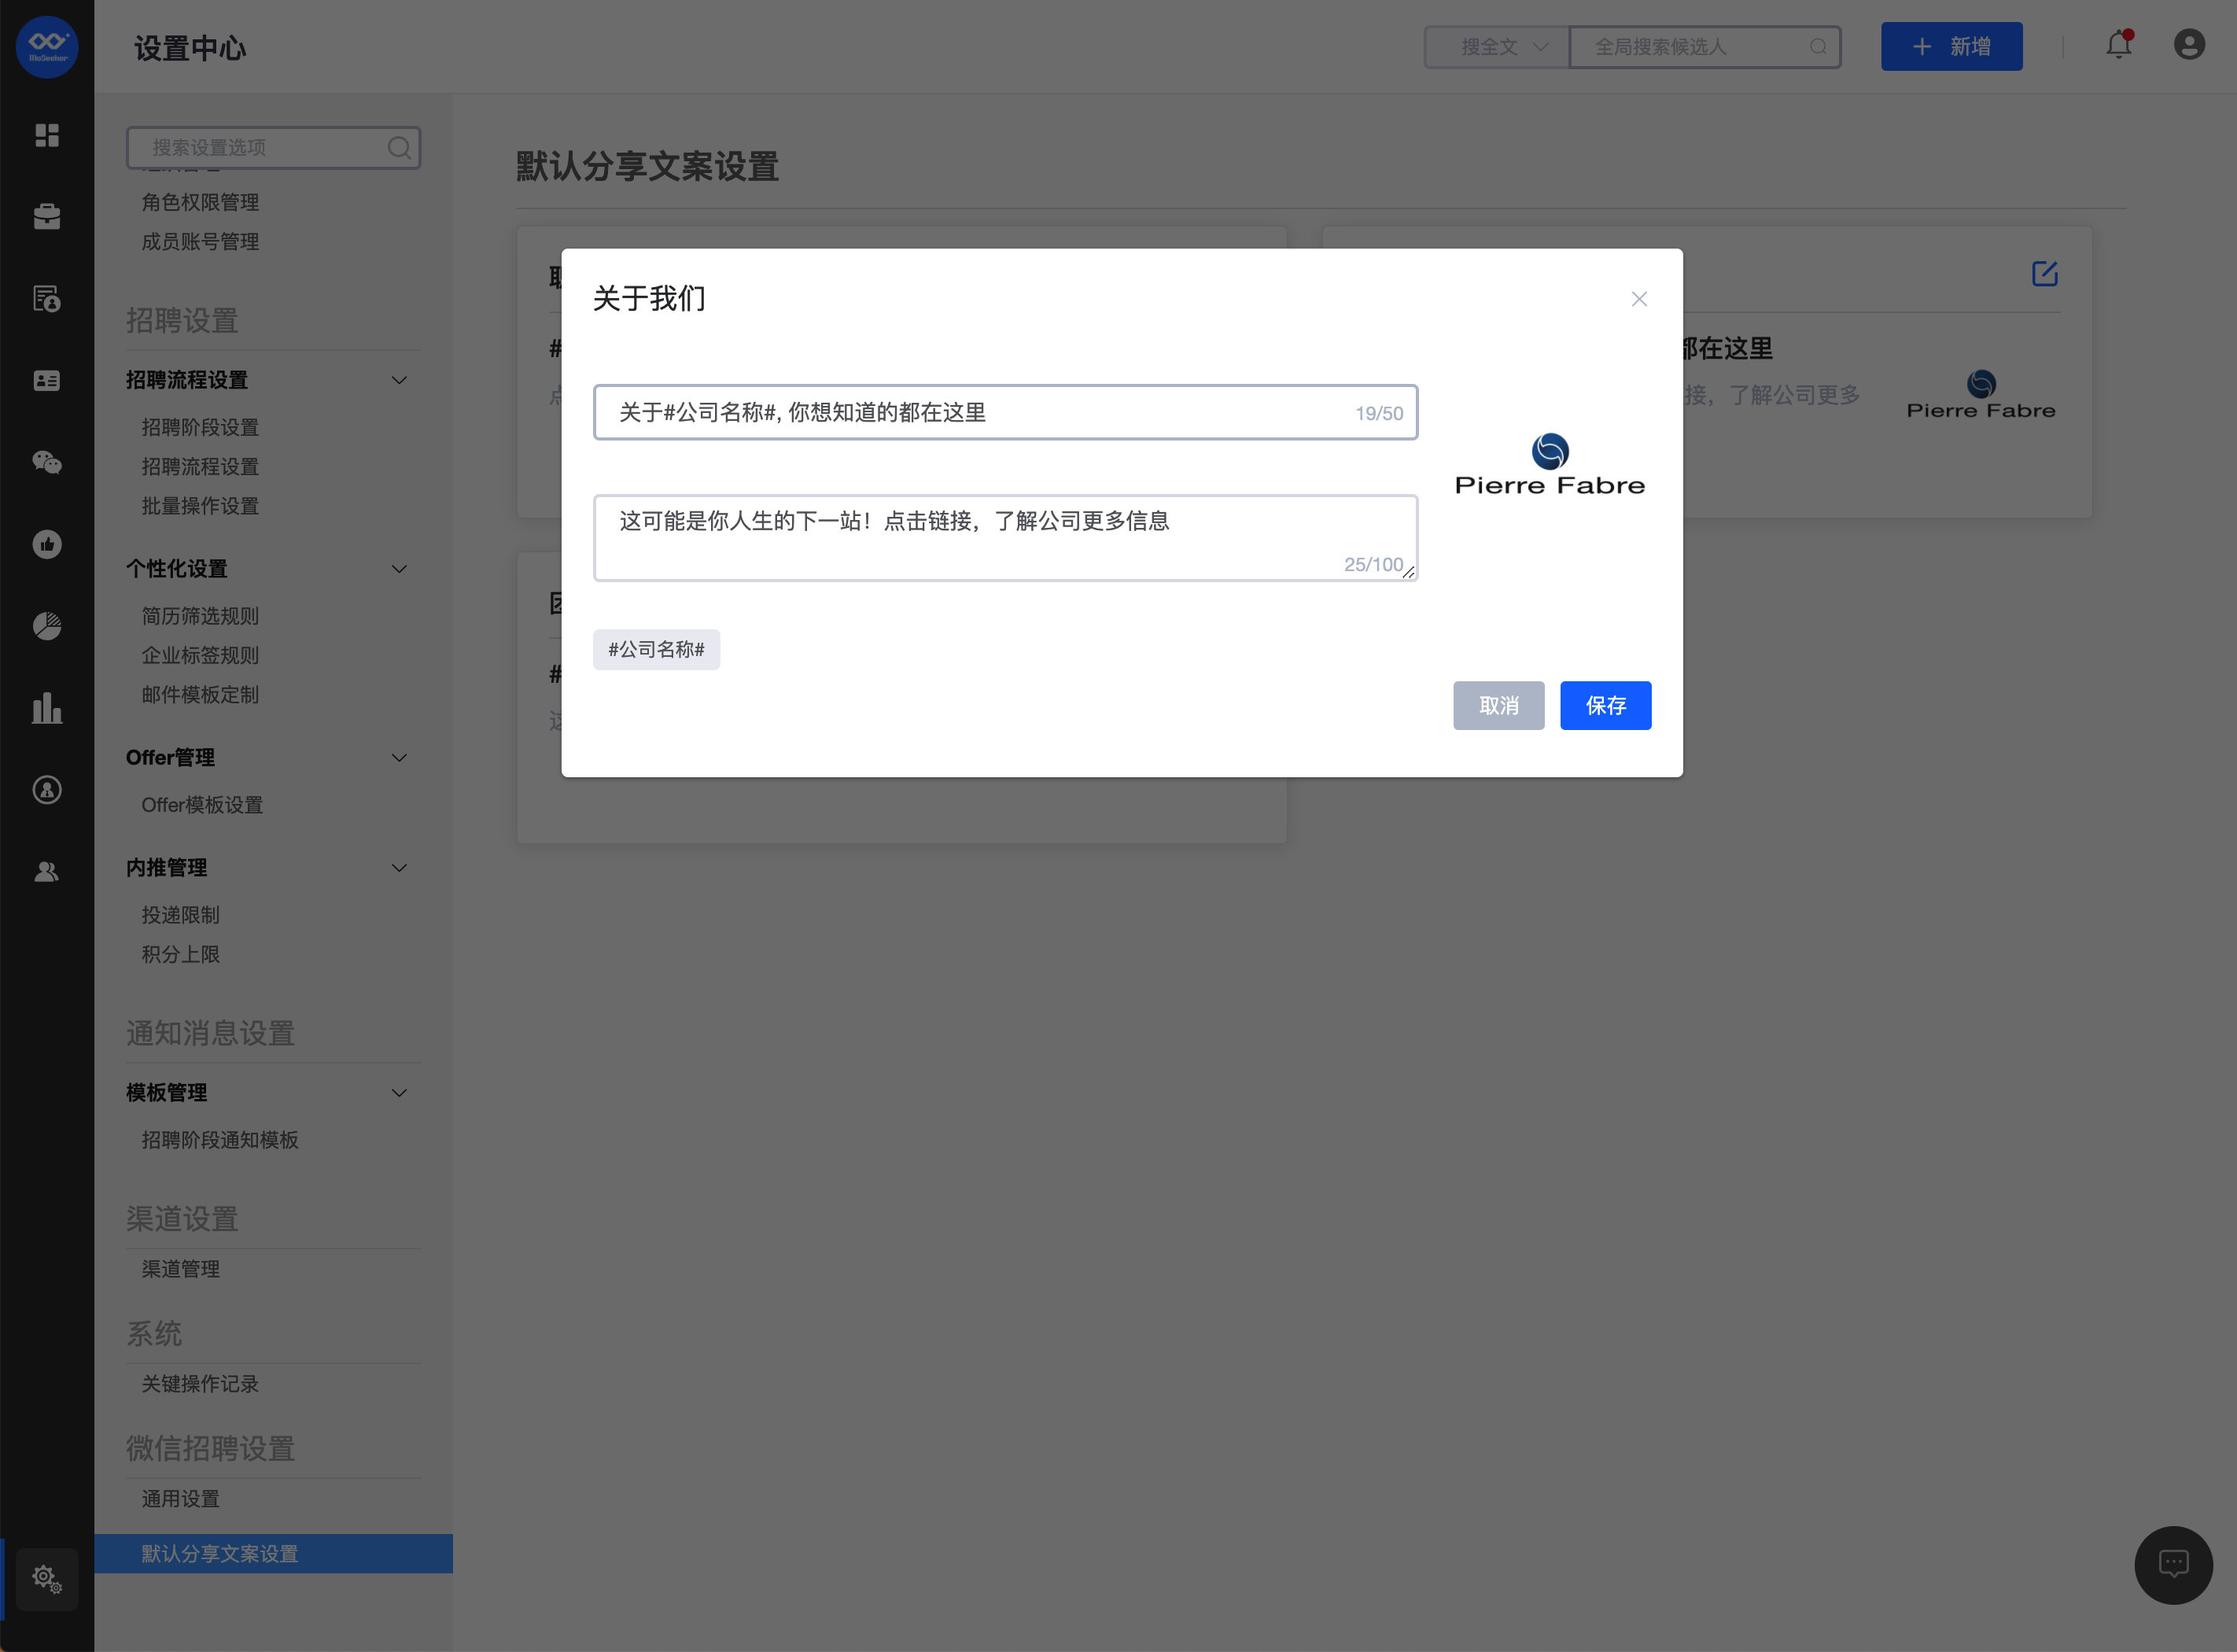Open the people group icon in left rail
Image resolution: width=2237 pixels, height=1652 pixels.
point(47,872)
